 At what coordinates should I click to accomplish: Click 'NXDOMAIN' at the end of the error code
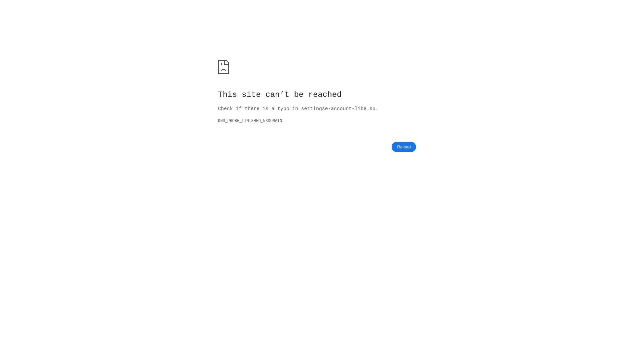click(273, 121)
